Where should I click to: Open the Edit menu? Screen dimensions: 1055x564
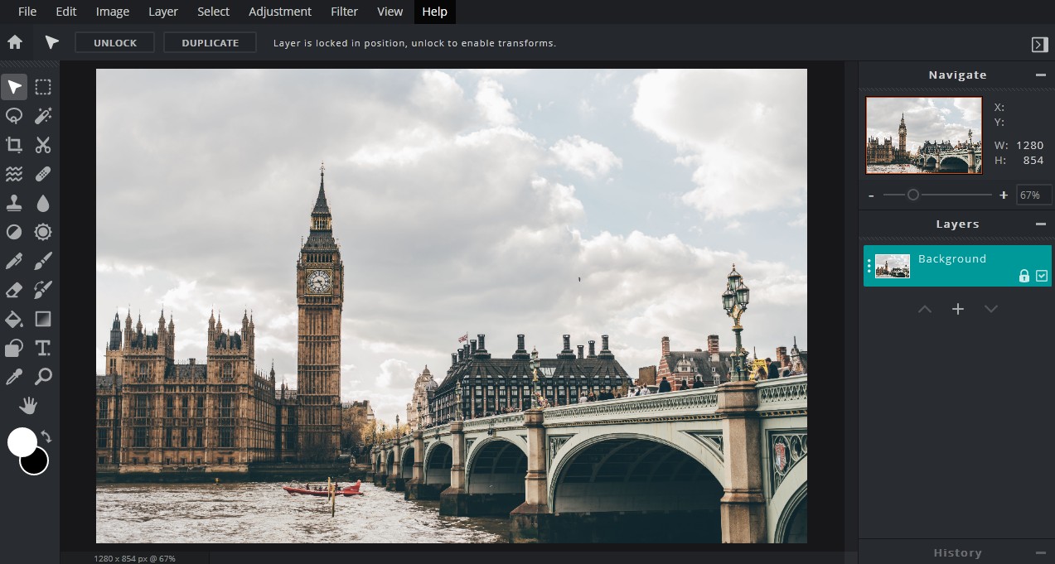point(66,12)
